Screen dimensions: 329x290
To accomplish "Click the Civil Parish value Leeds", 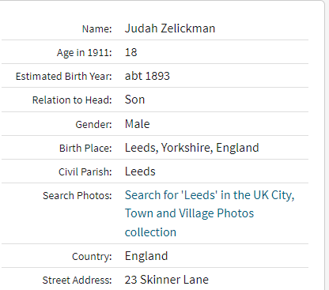I will pos(140,171).
